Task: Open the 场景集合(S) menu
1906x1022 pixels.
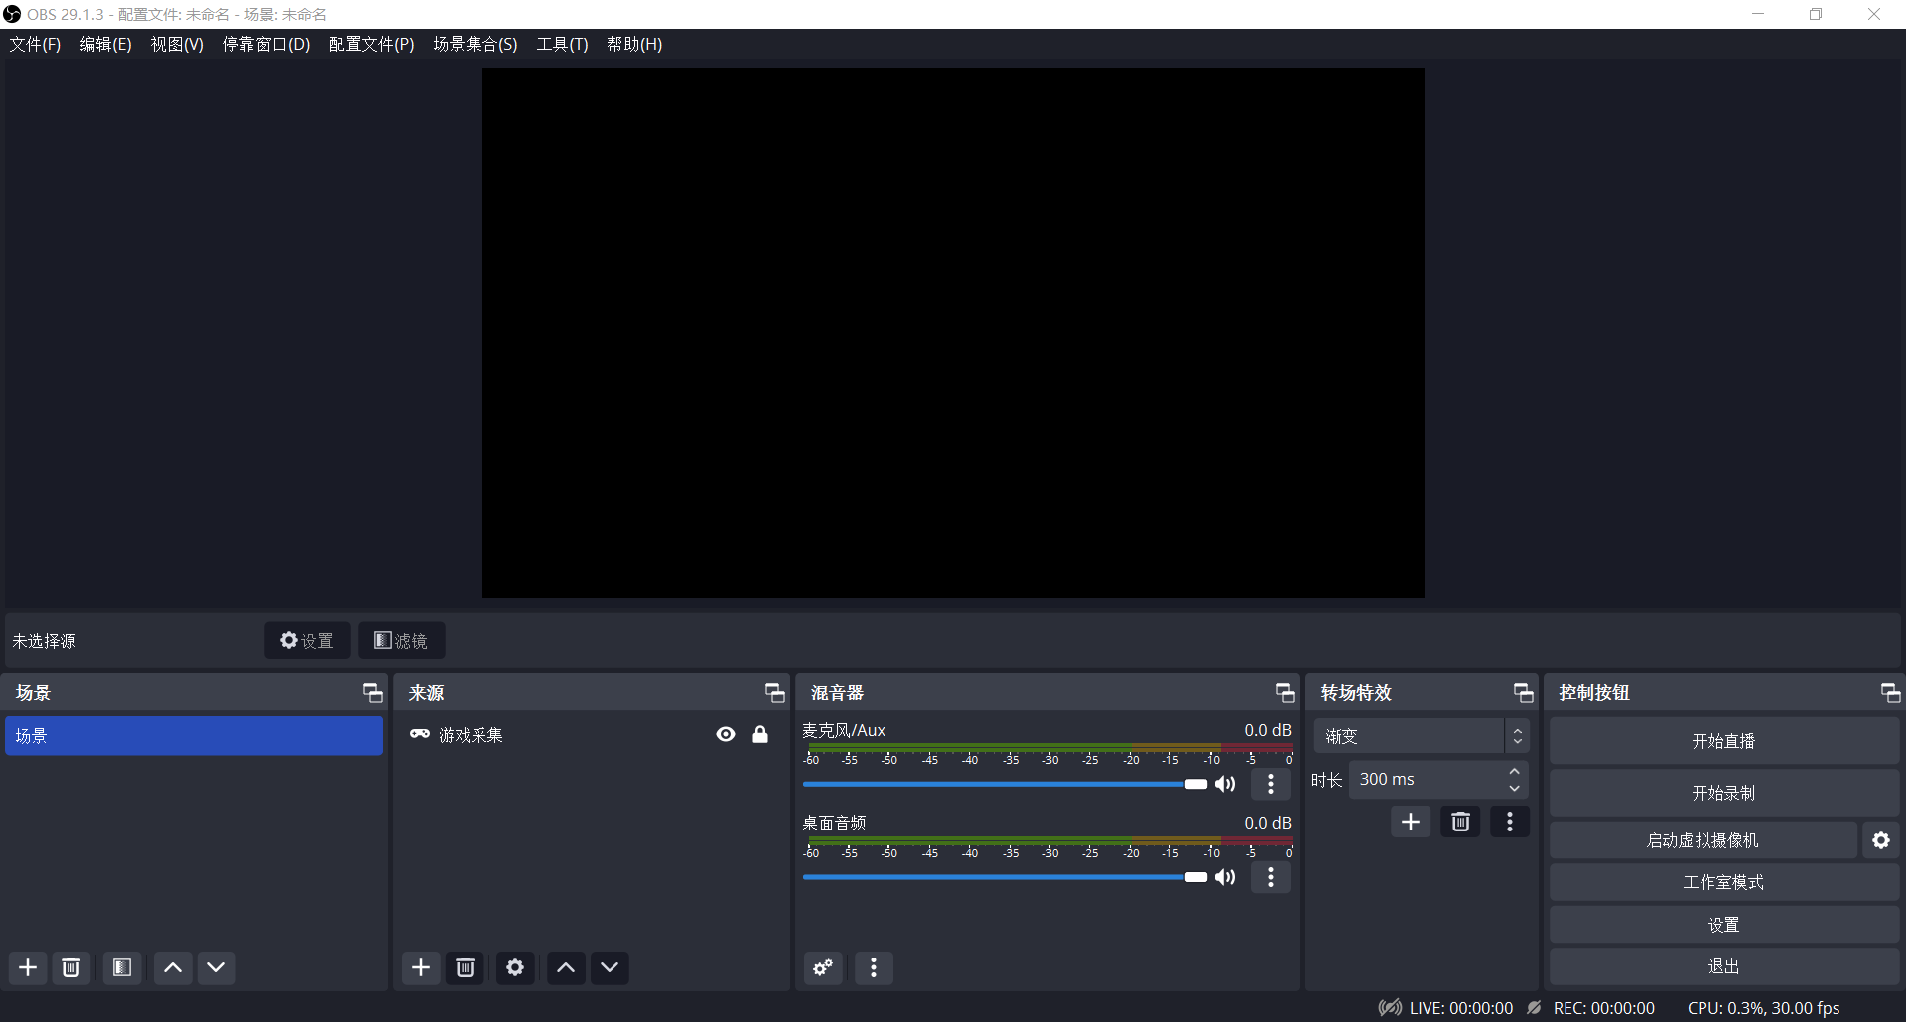Action: [x=476, y=44]
